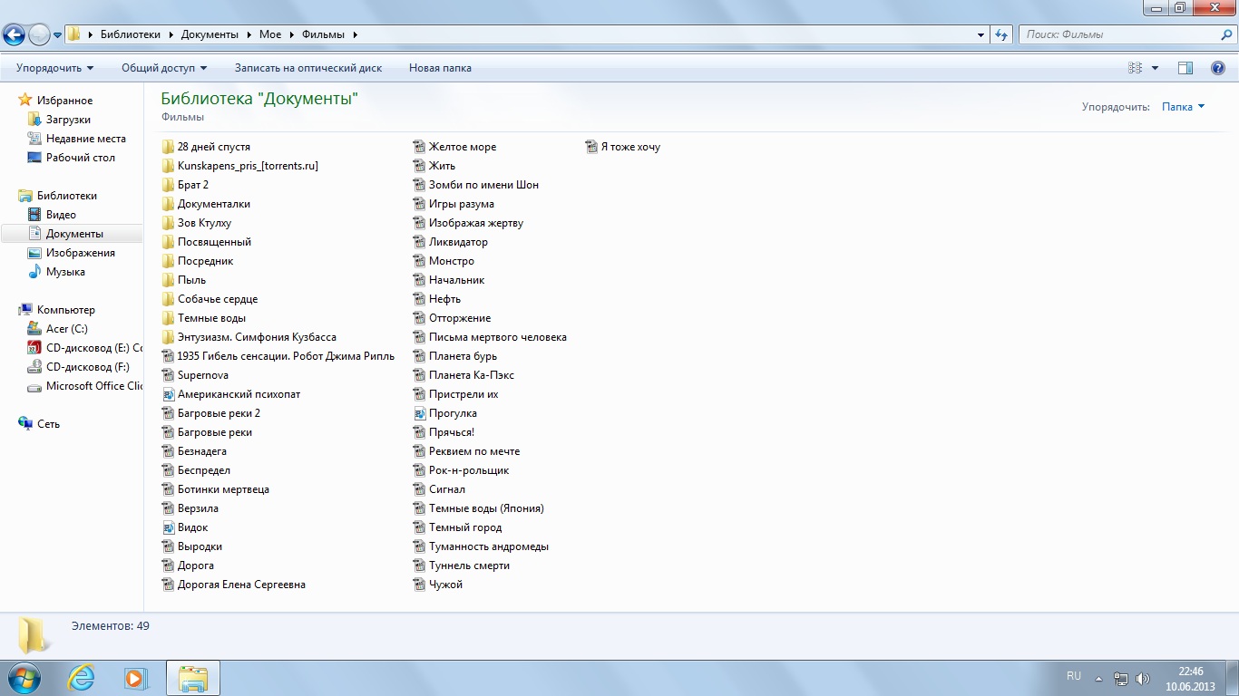Click Мое in the address breadcrumb
Viewport: 1239px width, 696px height.
(x=270, y=34)
